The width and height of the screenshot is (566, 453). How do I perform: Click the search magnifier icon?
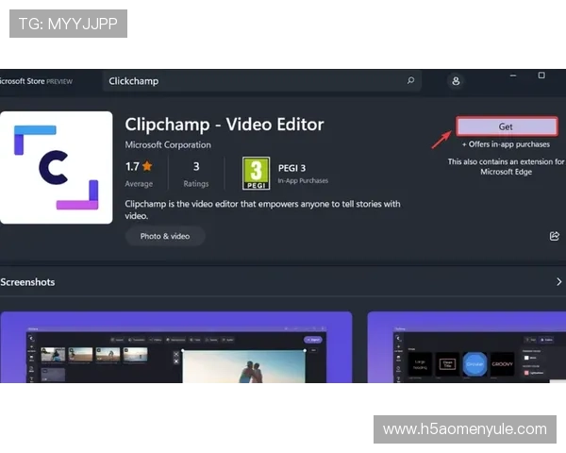point(410,81)
